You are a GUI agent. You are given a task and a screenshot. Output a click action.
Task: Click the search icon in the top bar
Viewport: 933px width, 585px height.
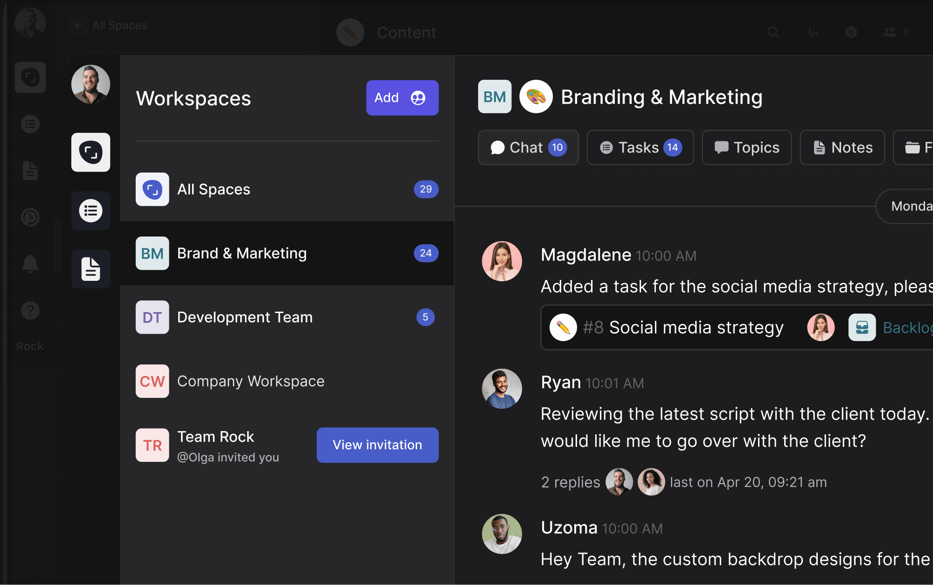[x=773, y=32]
